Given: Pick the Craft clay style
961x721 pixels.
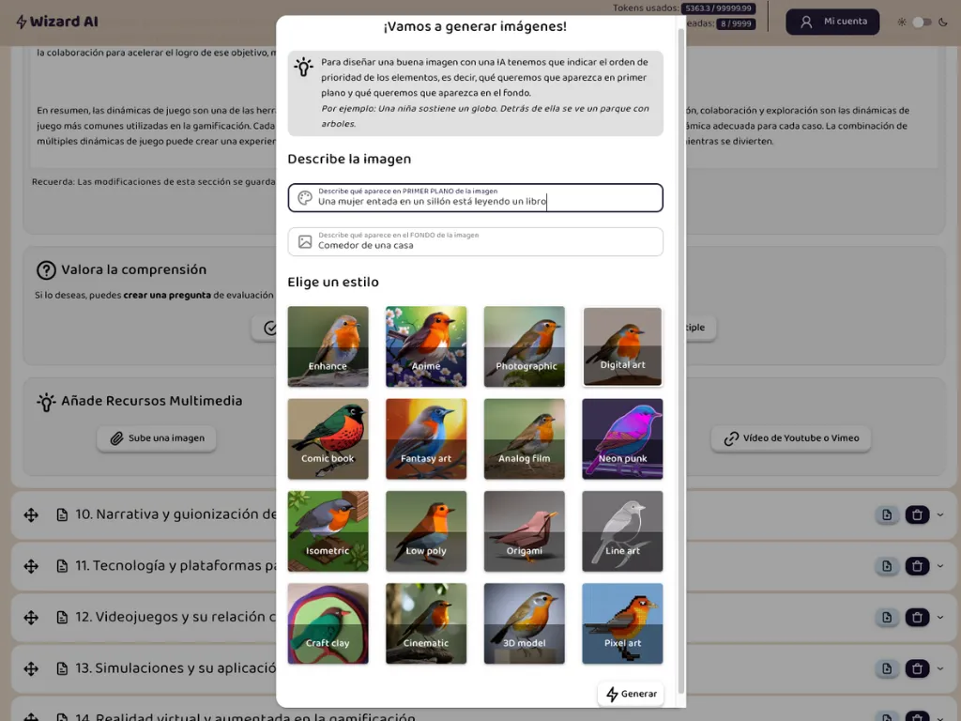Looking at the screenshot, I should click(328, 623).
